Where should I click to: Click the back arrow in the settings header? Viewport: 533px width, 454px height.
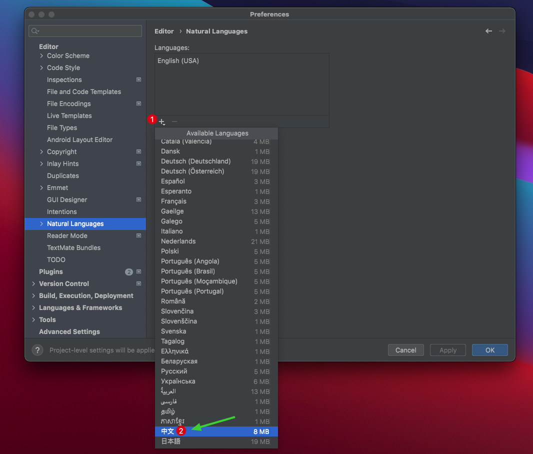(488, 31)
